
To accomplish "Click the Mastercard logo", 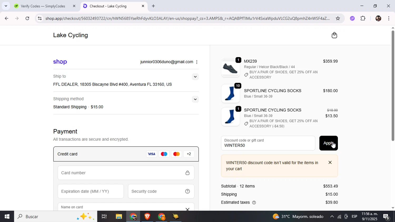I will (176, 154).
